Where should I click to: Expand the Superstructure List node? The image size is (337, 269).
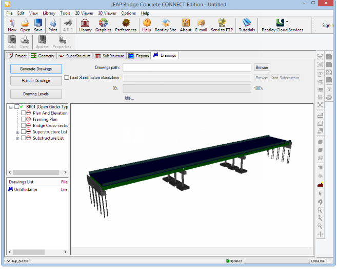pos(17,132)
